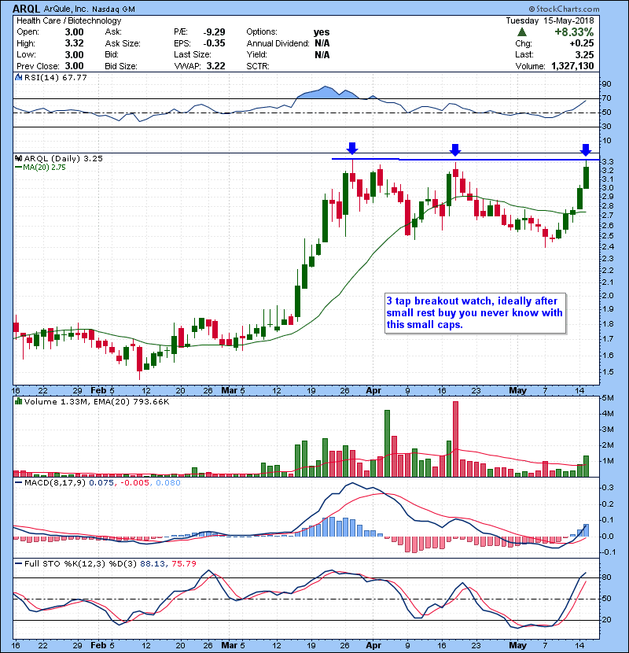Click the MACD(8,17,9) panel title
Screen dimensions: 629x653
click(x=55, y=483)
